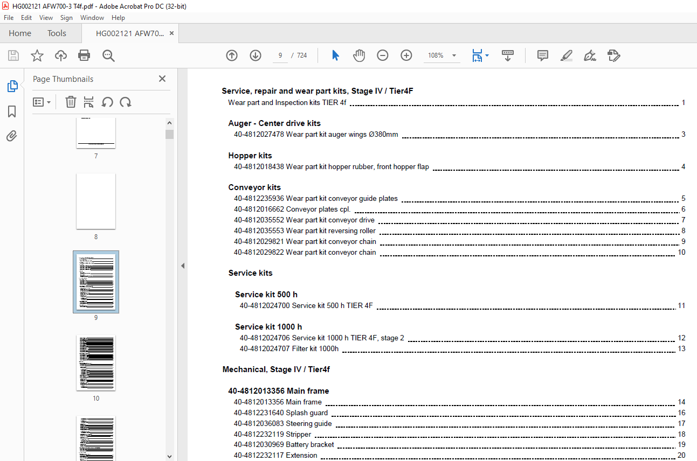Open 'Service kit 500 h TIER 4F' entry
The width and height of the screenshot is (697, 461).
pyautogui.click(x=306, y=306)
